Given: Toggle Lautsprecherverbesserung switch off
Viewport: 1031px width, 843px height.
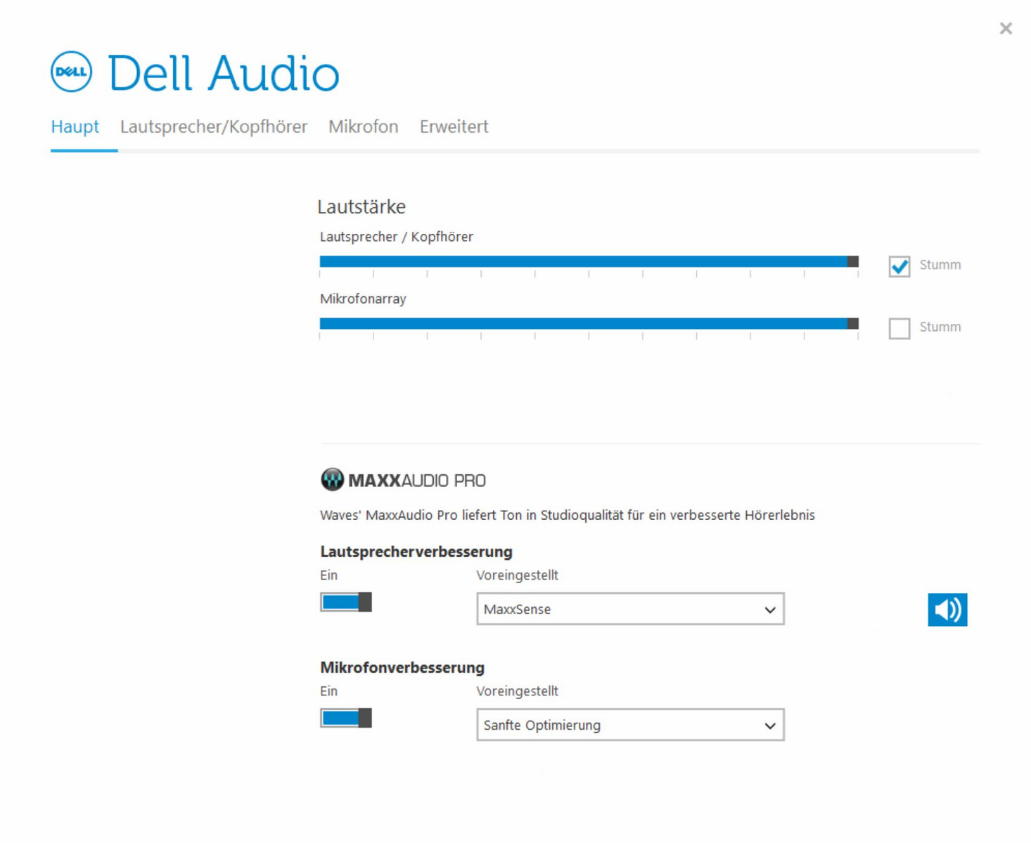Looking at the screenshot, I should click(x=346, y=602).
